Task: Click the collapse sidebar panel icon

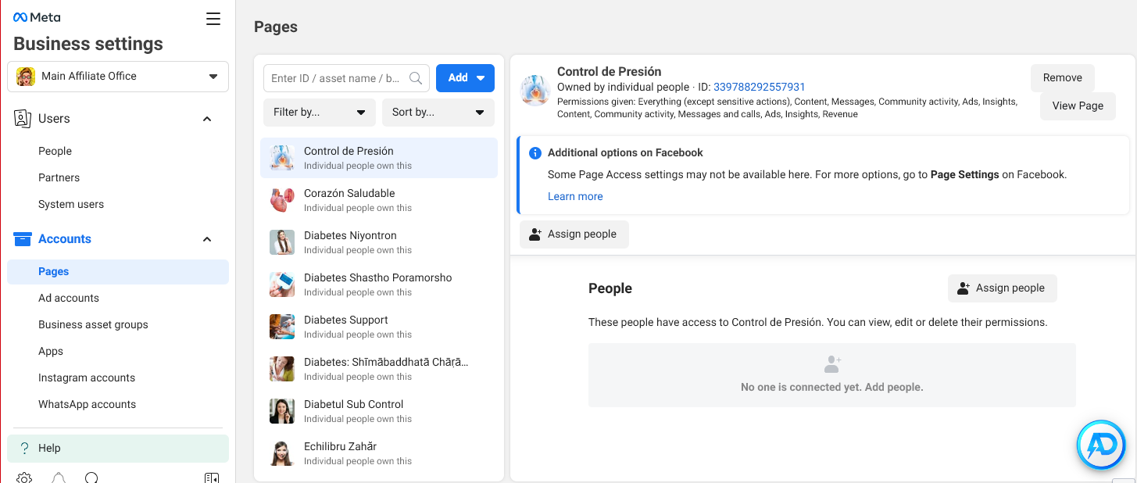Action: click(x=211, y=478)
